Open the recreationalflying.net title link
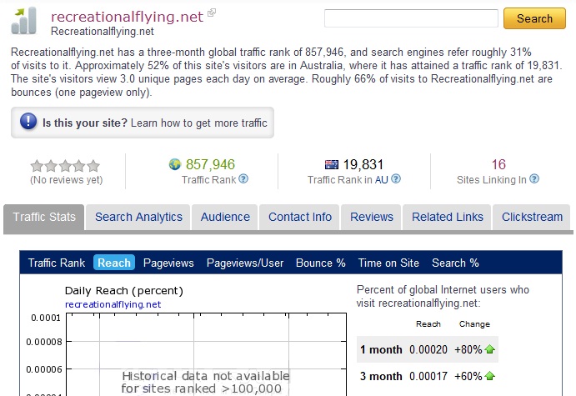The width and height of the screenshot is (576, 396). (127, 17)
